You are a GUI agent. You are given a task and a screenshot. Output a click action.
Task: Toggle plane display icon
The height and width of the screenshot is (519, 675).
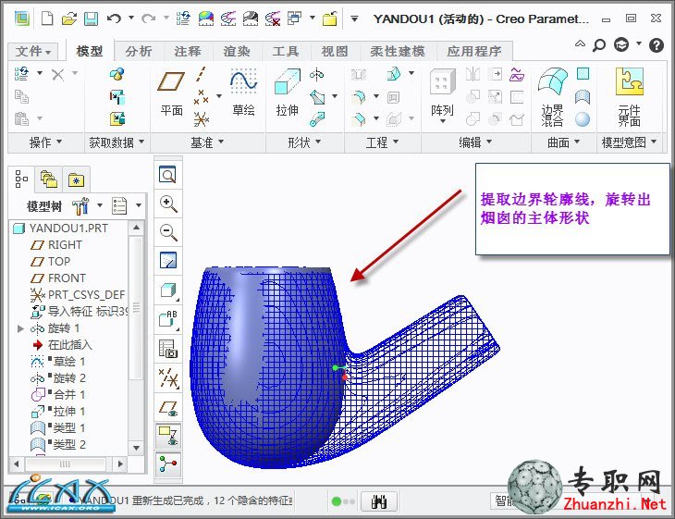168,408
